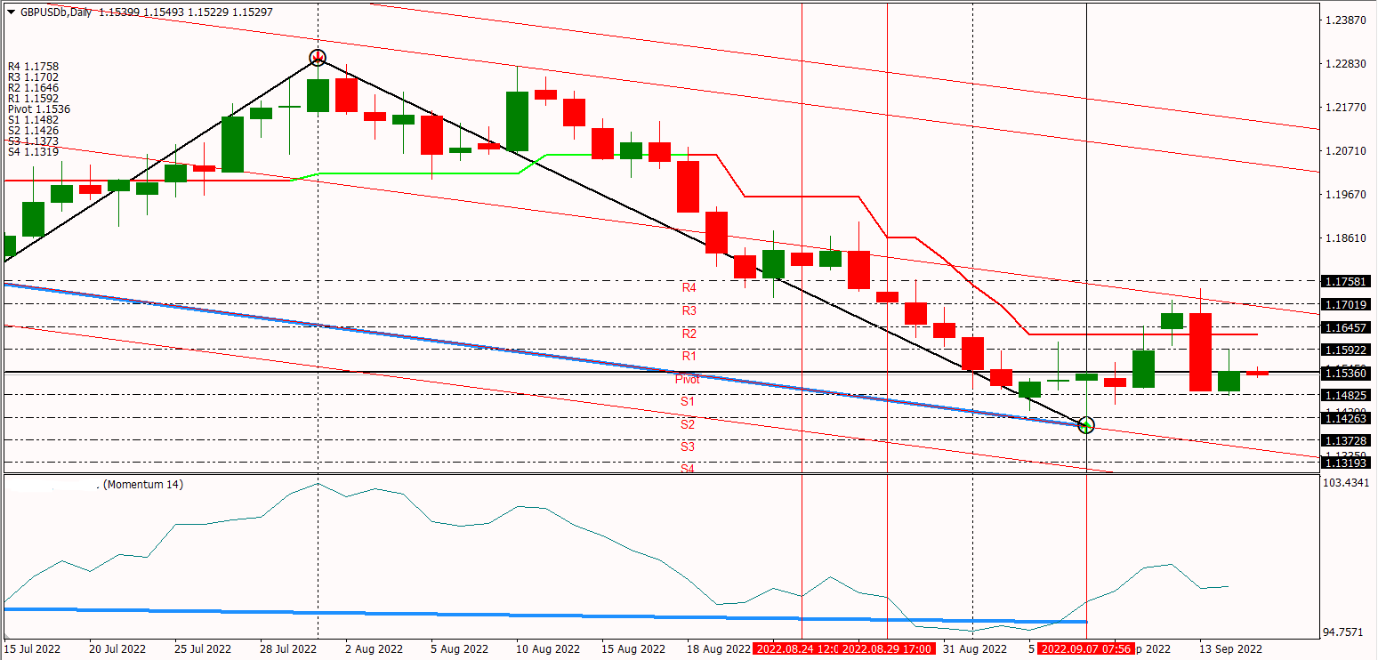
Task: Click the 1.14825 price tag on the axis
Action: click(1347, 395)
